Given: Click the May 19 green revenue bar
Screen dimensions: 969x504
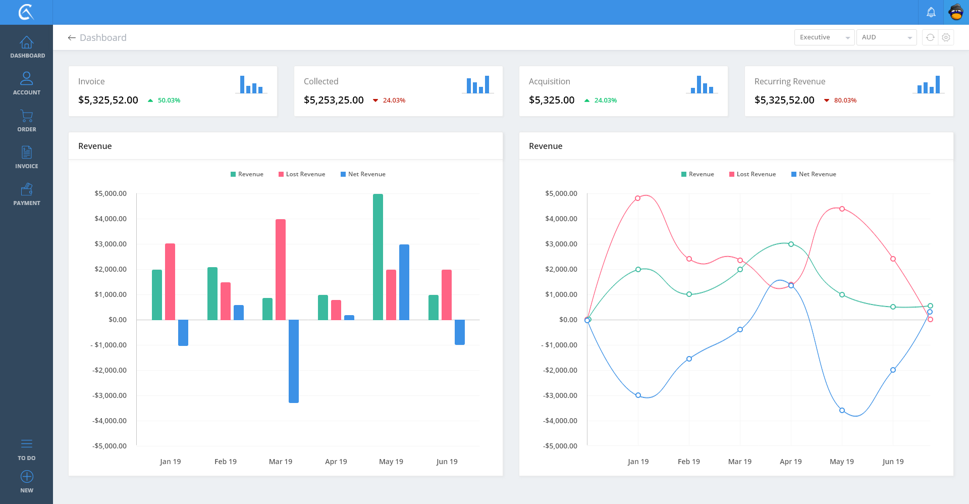Looking at the screenshot, I should pyautogui.click(x=378, y=257).
